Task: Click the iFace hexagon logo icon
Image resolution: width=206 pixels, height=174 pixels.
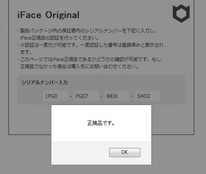Action: point(181,13)
